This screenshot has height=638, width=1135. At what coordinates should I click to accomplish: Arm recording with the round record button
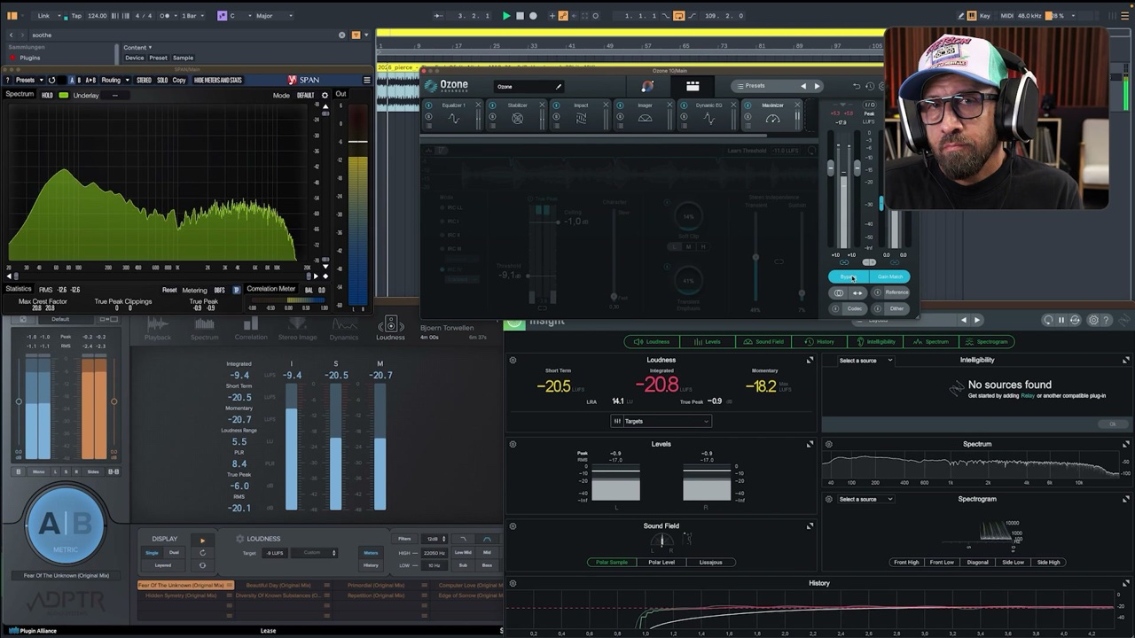pos(533,16)
